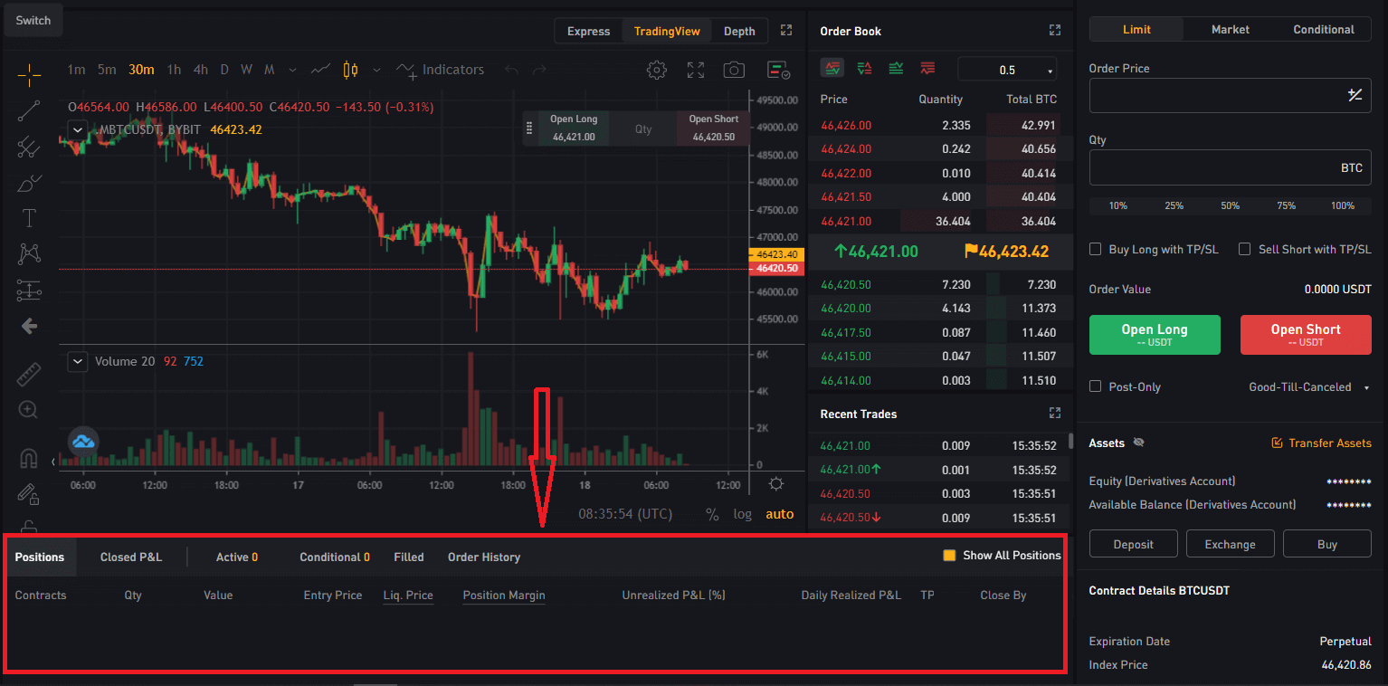Open the chart settings gear
Screen dimensions: 1388x686
pyautogui.click(x=657, y=70)
